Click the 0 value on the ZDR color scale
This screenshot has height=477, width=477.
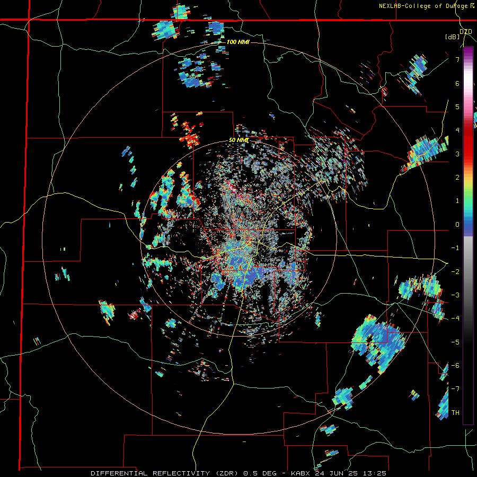[457, 225]
